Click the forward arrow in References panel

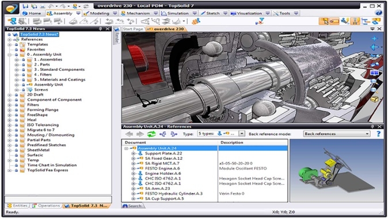140,134
